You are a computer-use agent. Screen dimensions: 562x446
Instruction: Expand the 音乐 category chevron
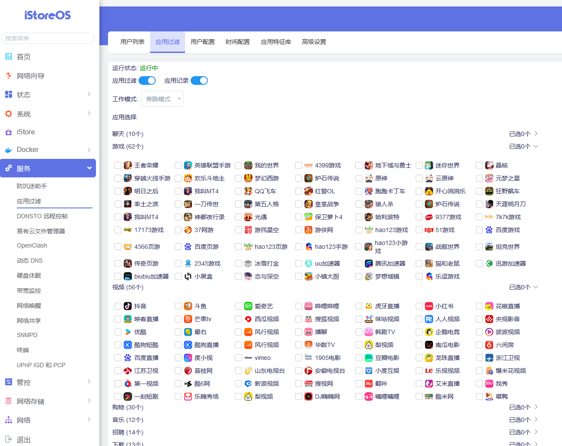click(x=536, y=420)
